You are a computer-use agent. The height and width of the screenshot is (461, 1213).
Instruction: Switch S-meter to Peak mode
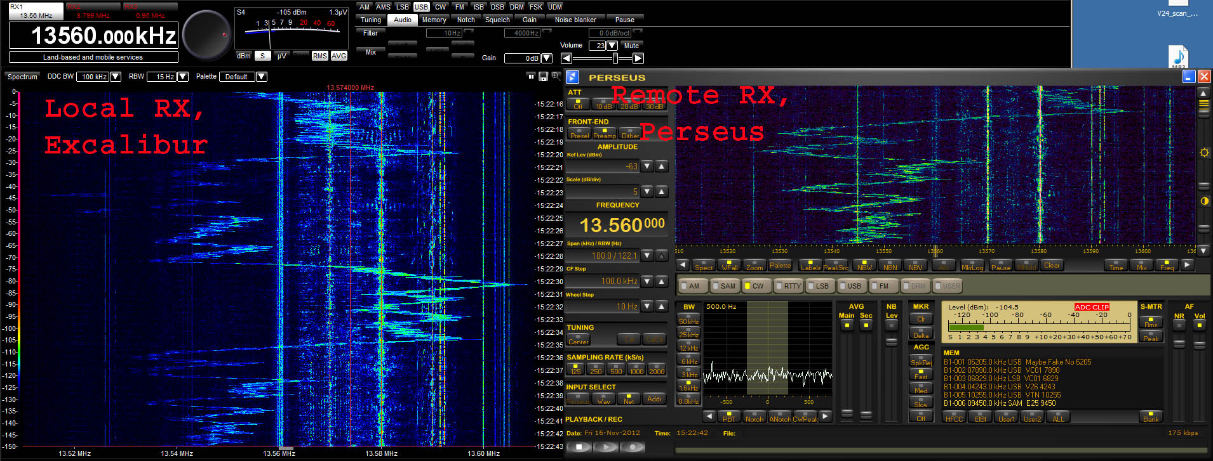click(x=1151, y=337)
